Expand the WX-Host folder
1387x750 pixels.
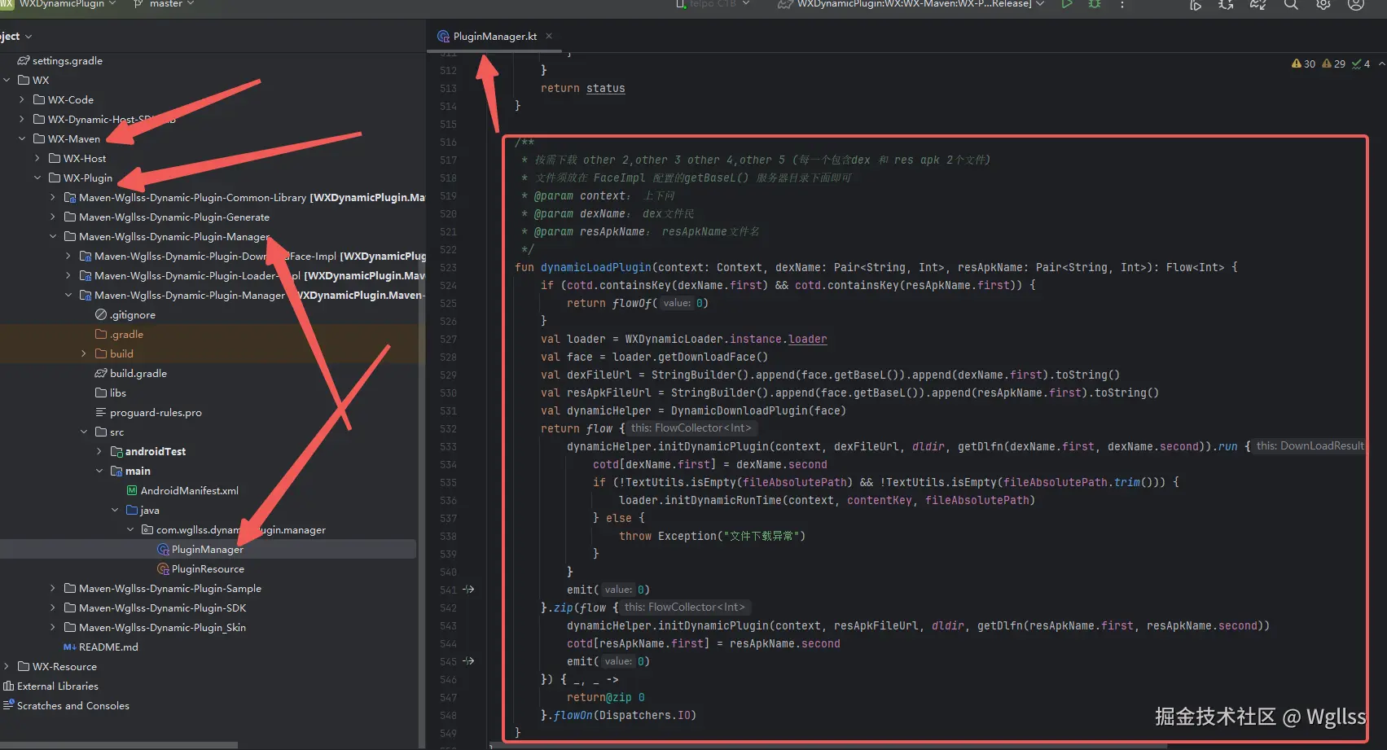click(x=37, y=159)
